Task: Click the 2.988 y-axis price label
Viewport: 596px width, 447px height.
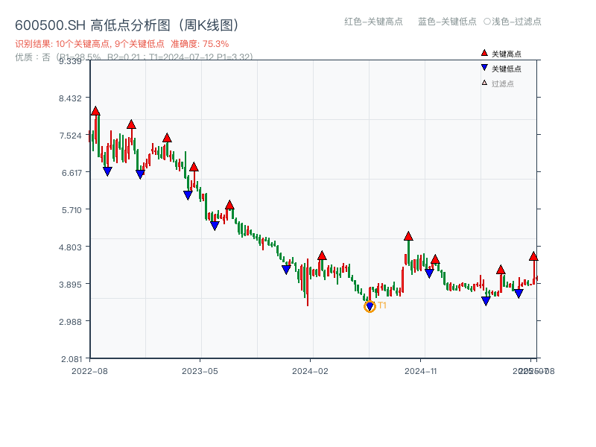Action: point(72,321)
